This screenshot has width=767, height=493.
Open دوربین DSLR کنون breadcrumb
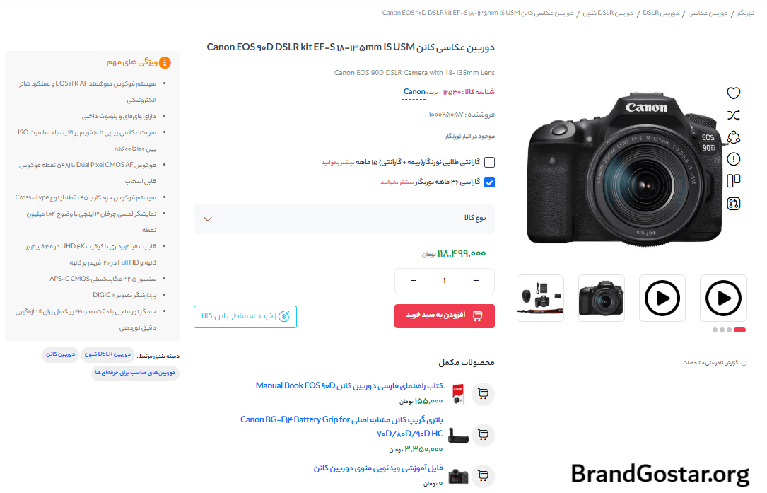(608, 13)
